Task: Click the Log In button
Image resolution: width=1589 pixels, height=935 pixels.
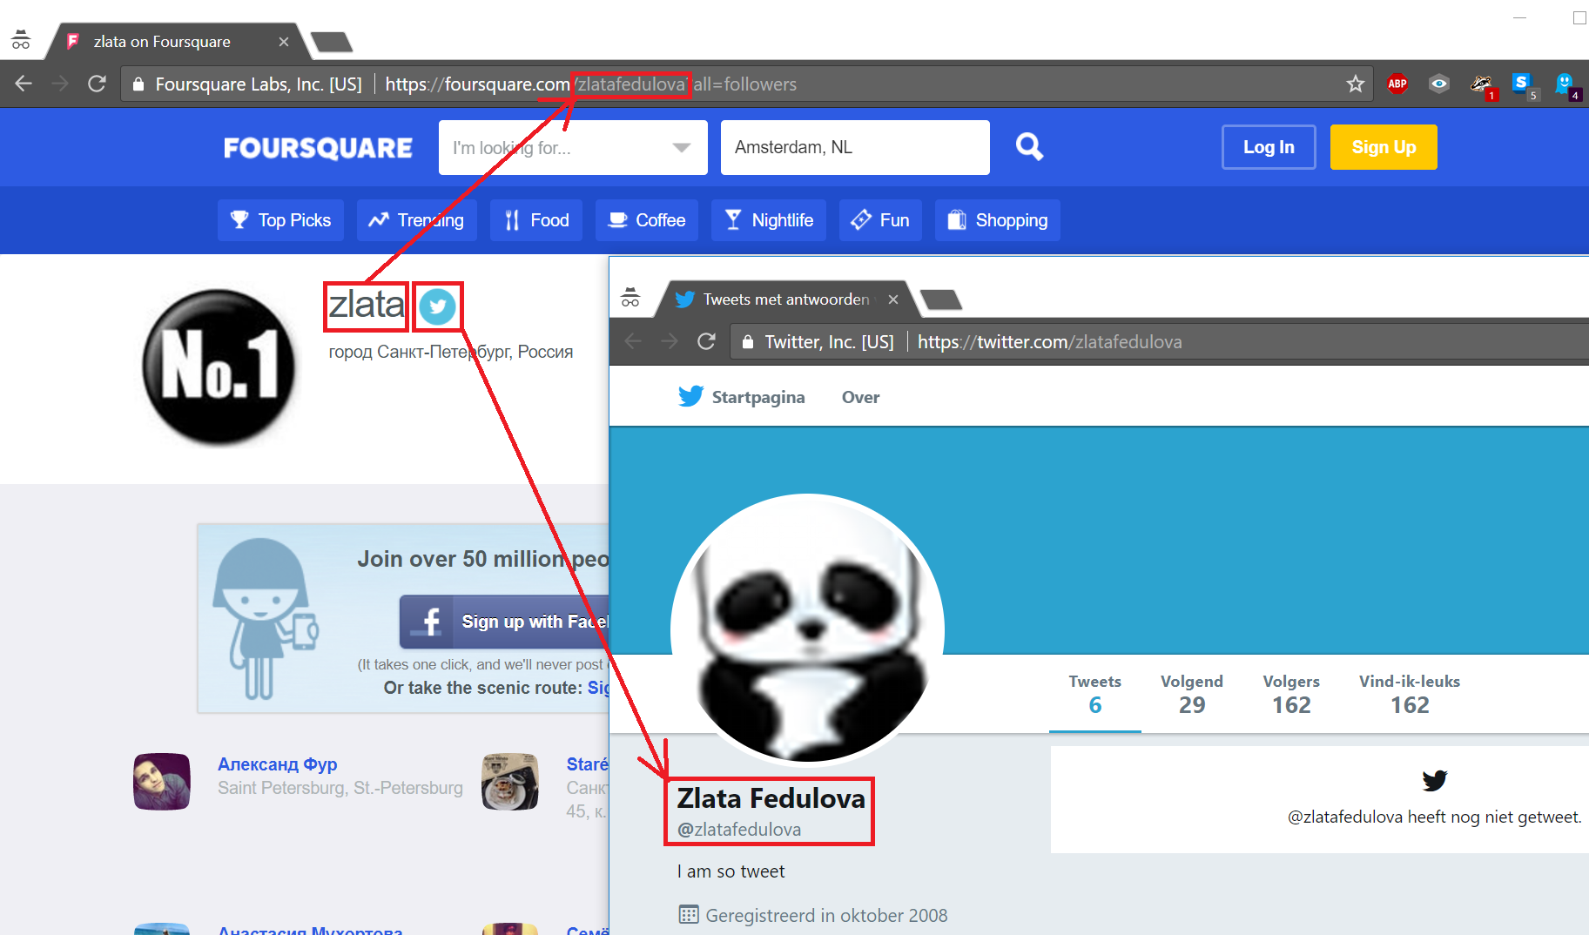Action: (1268, 147)
